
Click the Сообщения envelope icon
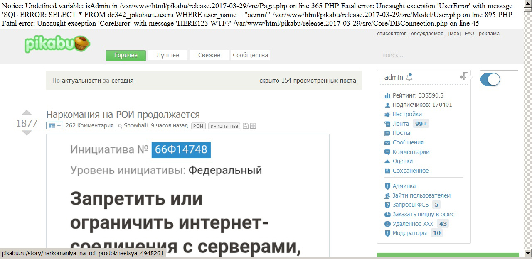point(387,143)
